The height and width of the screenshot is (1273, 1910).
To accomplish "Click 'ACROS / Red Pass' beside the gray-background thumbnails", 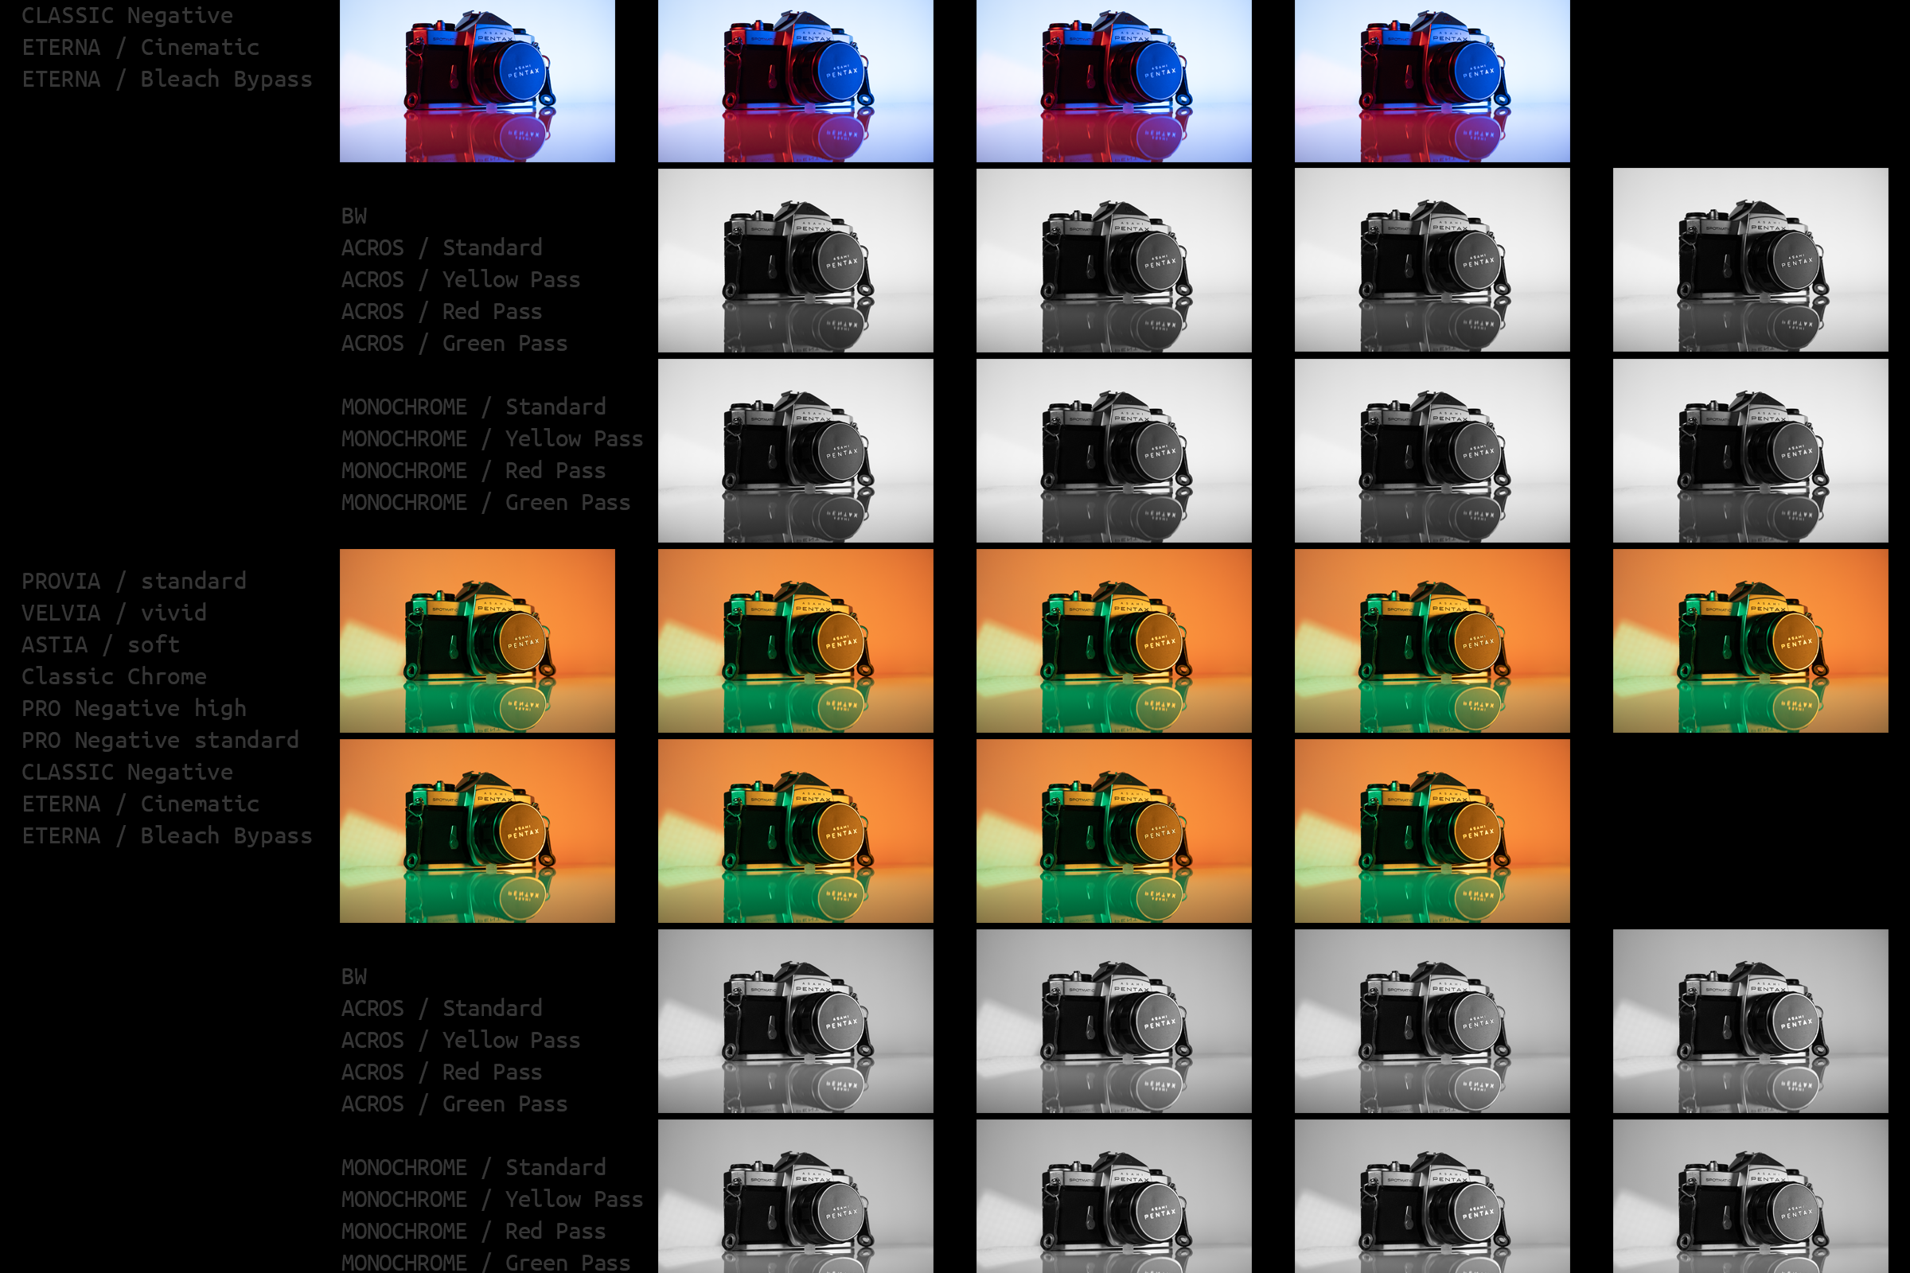I will coord(442,1073).
